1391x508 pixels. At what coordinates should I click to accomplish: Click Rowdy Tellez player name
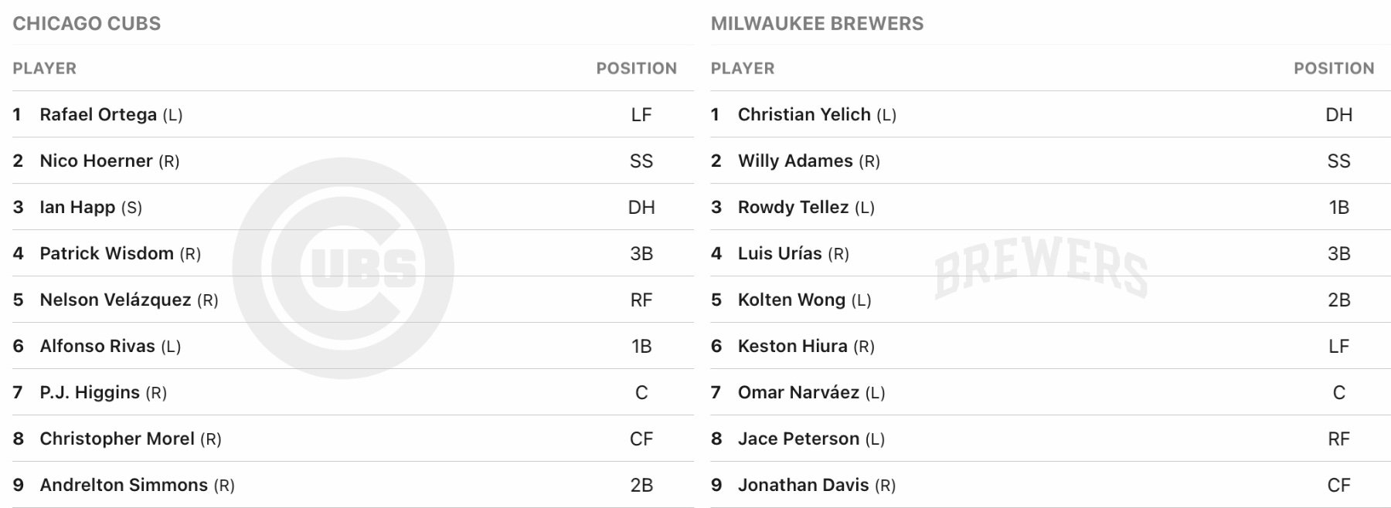pos(793,208)
